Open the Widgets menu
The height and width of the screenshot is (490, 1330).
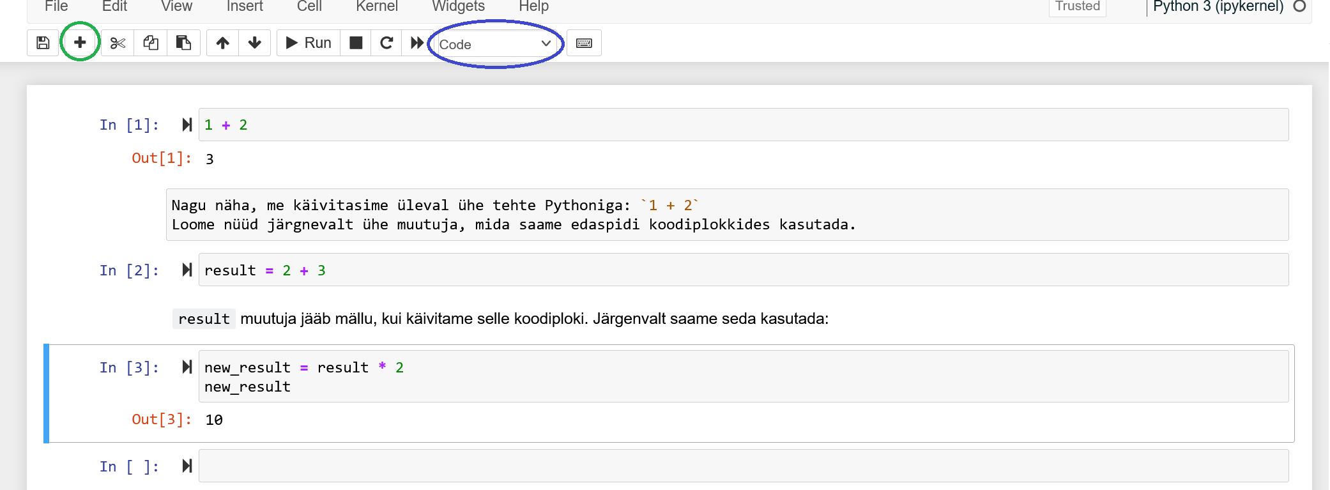[458, 6]
